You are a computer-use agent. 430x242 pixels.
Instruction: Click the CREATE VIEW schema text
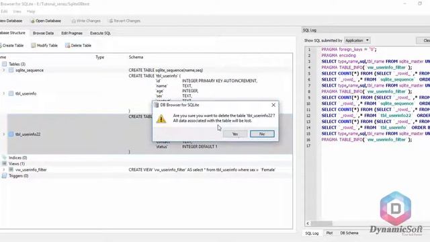[202, 170]
